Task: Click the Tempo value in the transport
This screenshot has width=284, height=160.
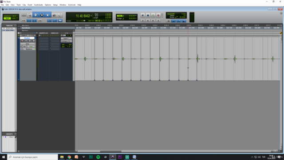Action: (x=182, y=17)
